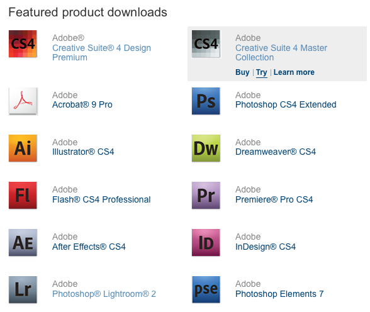Image resolution: width=370 pixels, height=312 pixels.
Task: Select the InDesign ID icon
Action: (x=206, y=242)
